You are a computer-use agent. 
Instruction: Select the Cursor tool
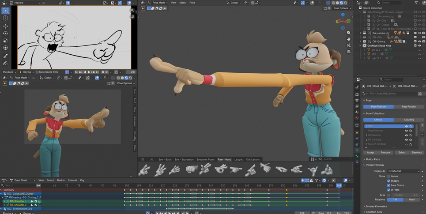tap(5, 18)
